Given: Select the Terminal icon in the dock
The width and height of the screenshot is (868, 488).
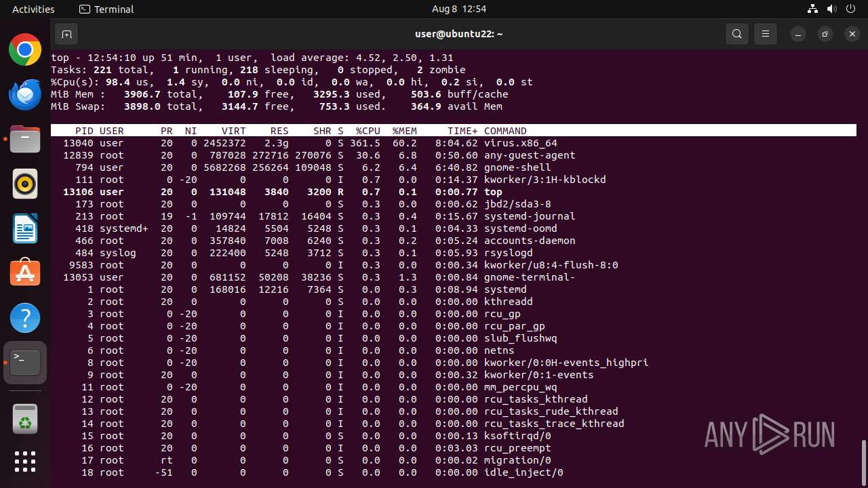Looking at the screenshot, I should click(25, 363).
